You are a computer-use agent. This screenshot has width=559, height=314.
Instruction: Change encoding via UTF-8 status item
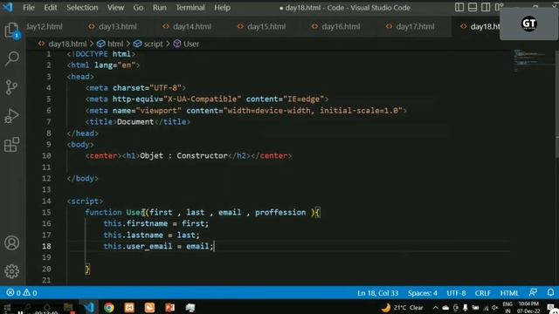point(456,293)
